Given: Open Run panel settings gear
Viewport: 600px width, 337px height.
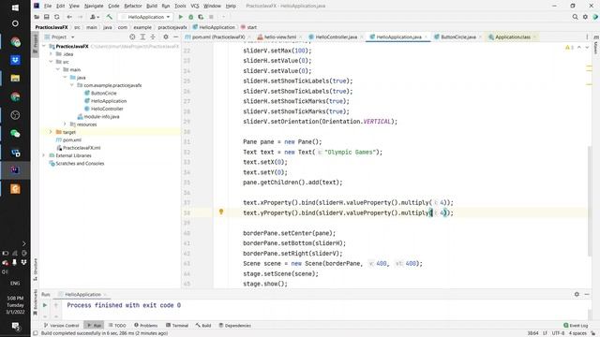Looking at the screenshot, I should (577, 294).
